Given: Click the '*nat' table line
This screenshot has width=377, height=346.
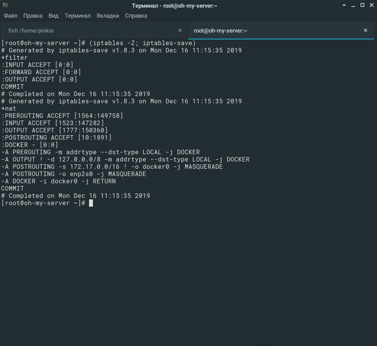Looking at the screenshot, I should click(9, 109).
